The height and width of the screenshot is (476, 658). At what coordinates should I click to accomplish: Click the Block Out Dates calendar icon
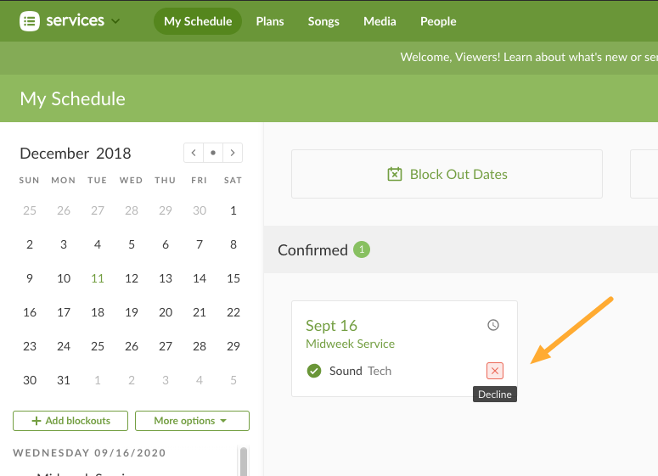(395, 174)
